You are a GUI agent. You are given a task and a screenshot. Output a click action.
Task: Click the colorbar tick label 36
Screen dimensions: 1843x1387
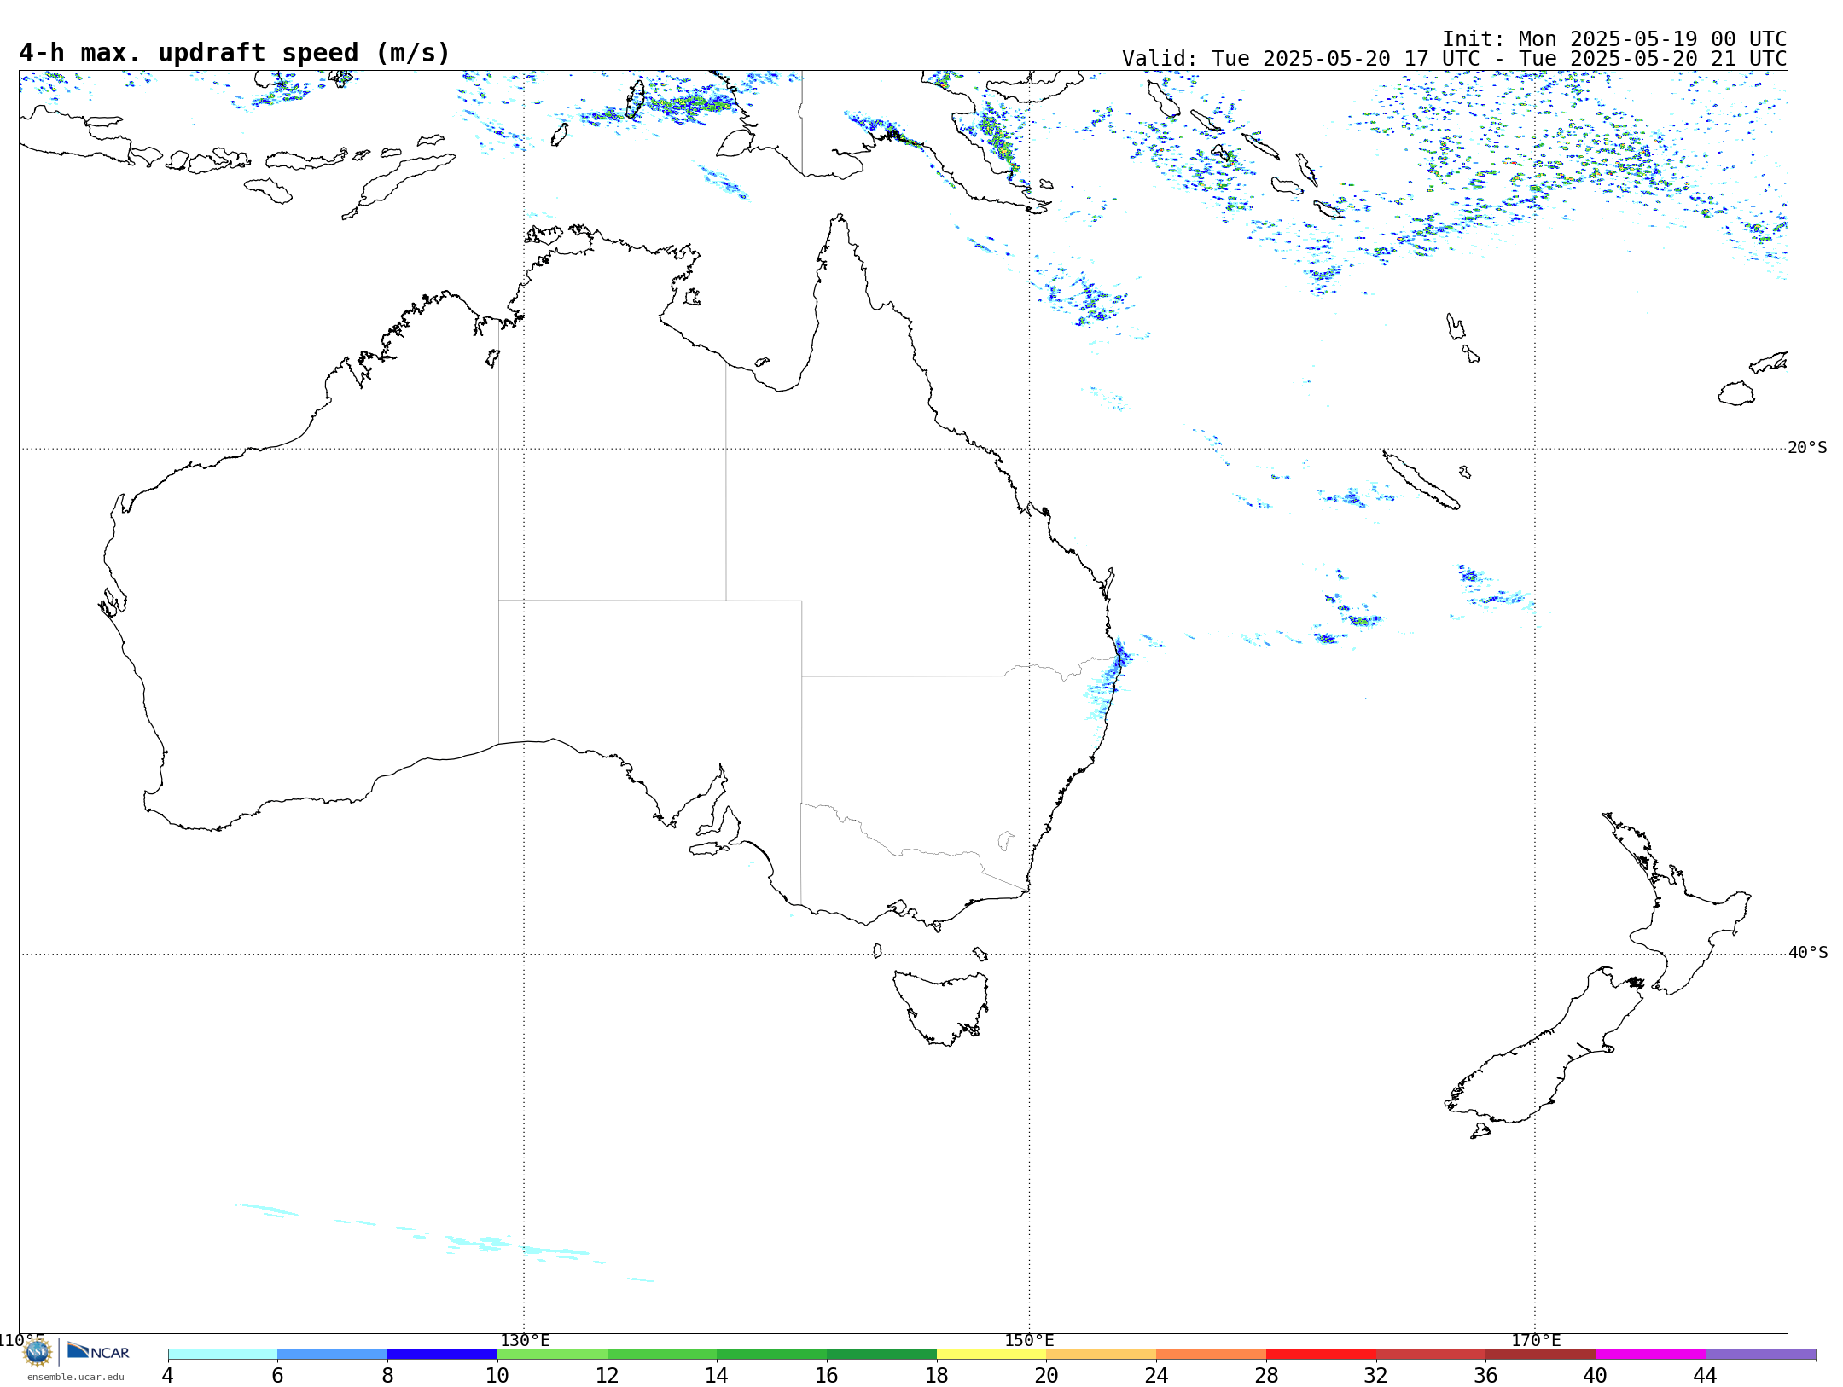pos(1486,1375)
